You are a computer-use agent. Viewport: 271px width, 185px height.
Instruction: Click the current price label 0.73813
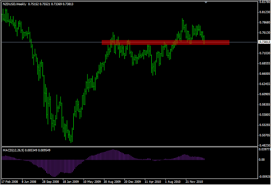pyautogui.click(x=264, y=42)
